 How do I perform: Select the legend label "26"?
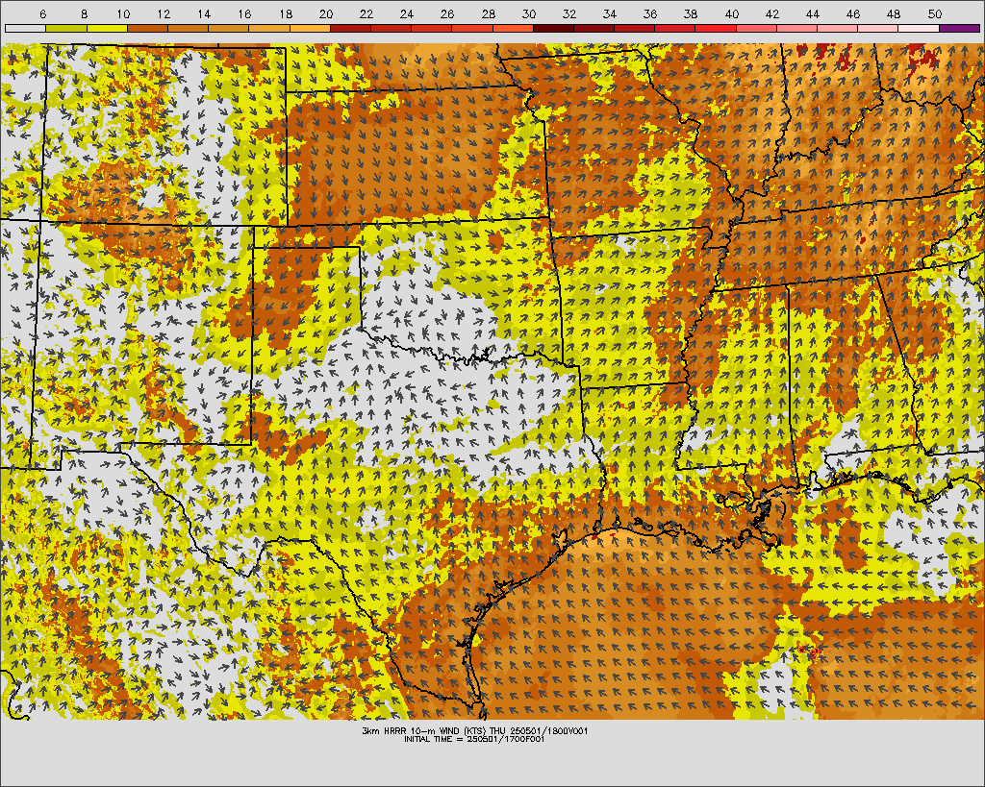point(447,13)
